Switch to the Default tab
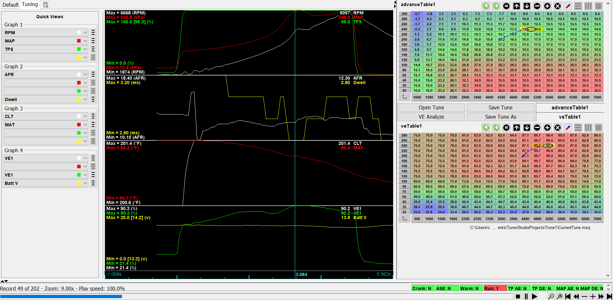 tap(11, 5)
